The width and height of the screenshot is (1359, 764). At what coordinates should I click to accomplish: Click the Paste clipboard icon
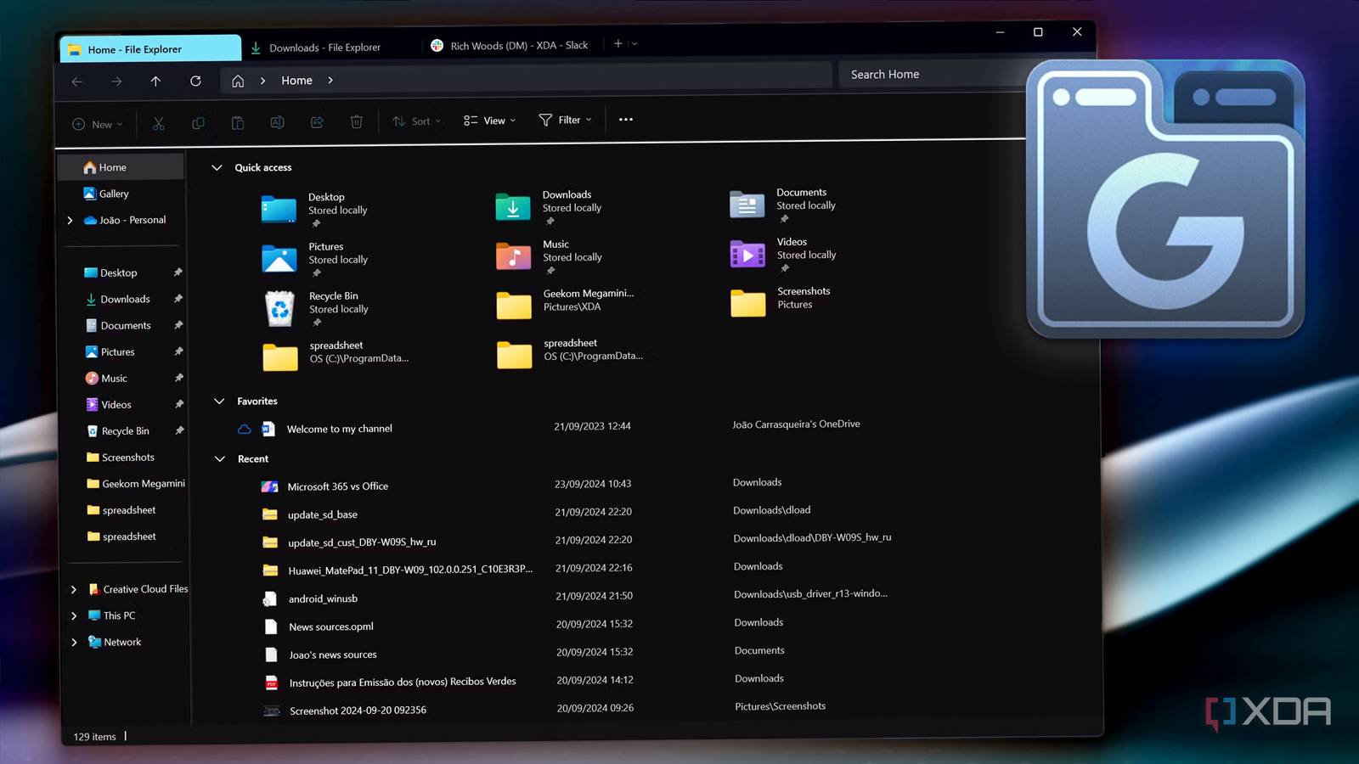pos(238,123)
